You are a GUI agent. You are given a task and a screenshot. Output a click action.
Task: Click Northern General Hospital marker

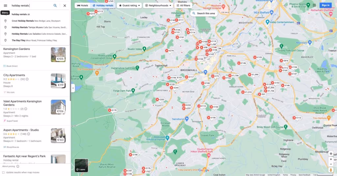223,7
